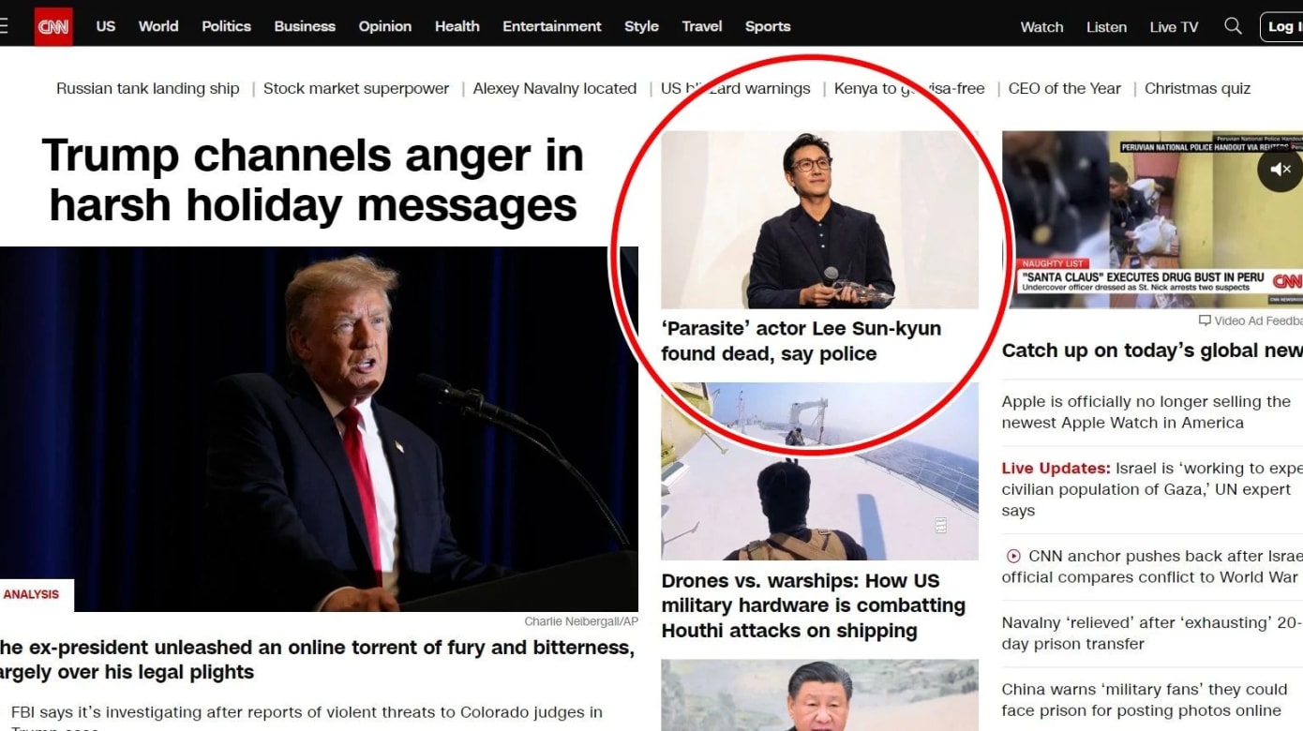Open the Politics section
The height and width of the screenshot is (731, 1303).
point(226,26)
